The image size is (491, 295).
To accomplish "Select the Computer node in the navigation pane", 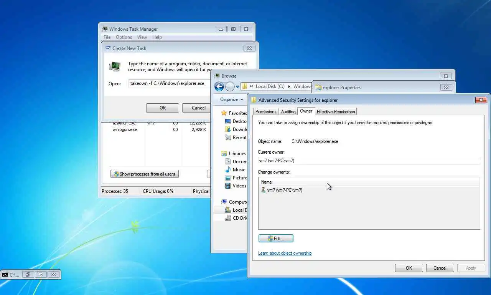I will click(234, 202).
